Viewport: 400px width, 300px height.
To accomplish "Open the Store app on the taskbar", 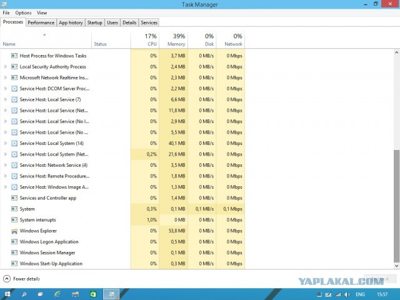I will (93, 294).
